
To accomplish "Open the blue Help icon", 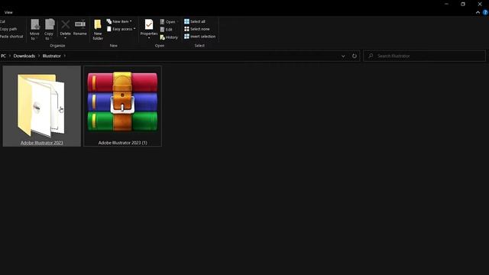I will [485, 12].
